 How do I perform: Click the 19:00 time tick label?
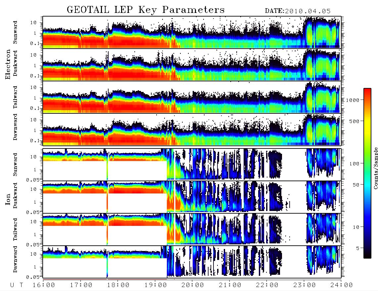click(156, 285)
